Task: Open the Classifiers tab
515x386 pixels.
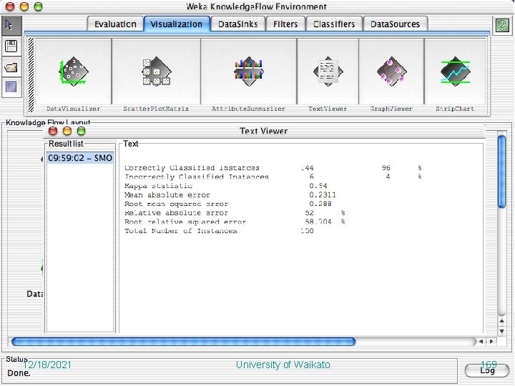Action: (334, 24)
